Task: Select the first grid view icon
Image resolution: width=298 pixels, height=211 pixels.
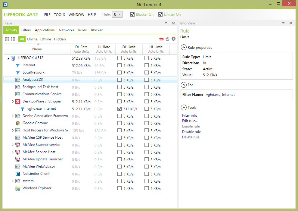Action: [7, 39]
